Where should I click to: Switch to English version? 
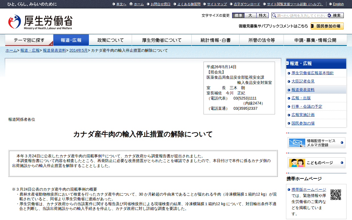338,4
